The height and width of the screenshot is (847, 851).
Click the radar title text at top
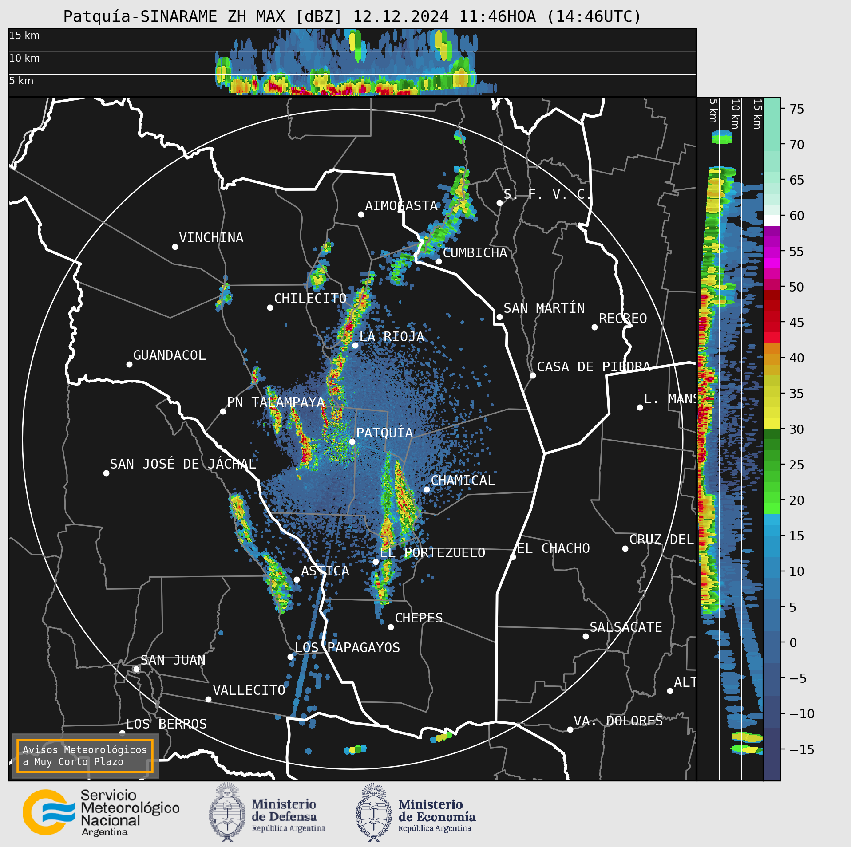[x=352, y=16]
